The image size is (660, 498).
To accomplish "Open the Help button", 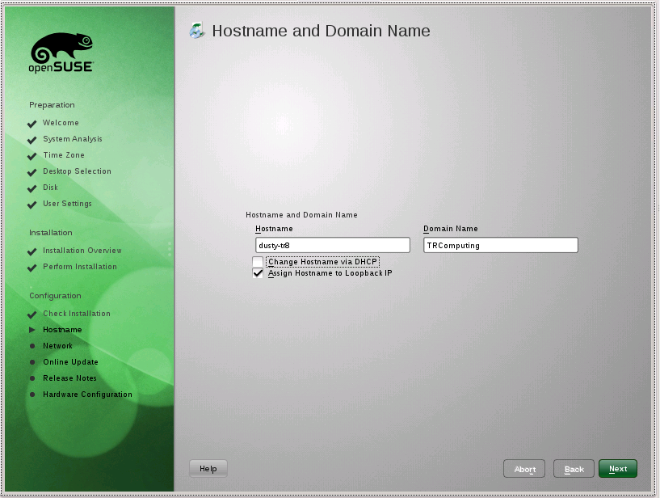I will pos(208,469).
